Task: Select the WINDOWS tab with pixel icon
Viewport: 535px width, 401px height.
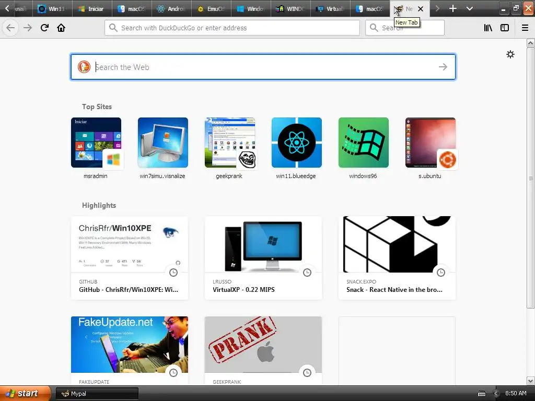Action: [291, 8]
